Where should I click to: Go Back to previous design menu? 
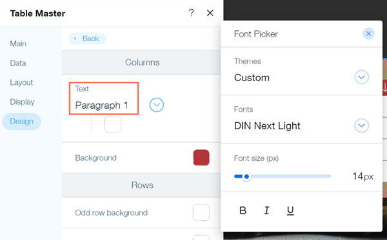(x=87, y=39)
